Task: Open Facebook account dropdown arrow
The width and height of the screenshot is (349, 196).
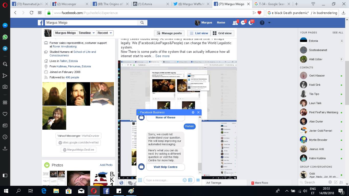Action: click(x=269, y=23)
